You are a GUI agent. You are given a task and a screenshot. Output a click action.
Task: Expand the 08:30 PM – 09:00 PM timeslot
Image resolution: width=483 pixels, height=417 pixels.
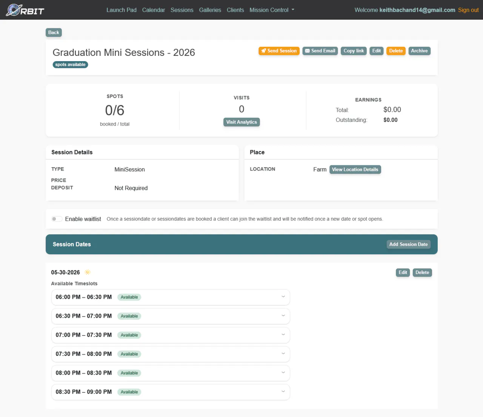click(171, 392)
